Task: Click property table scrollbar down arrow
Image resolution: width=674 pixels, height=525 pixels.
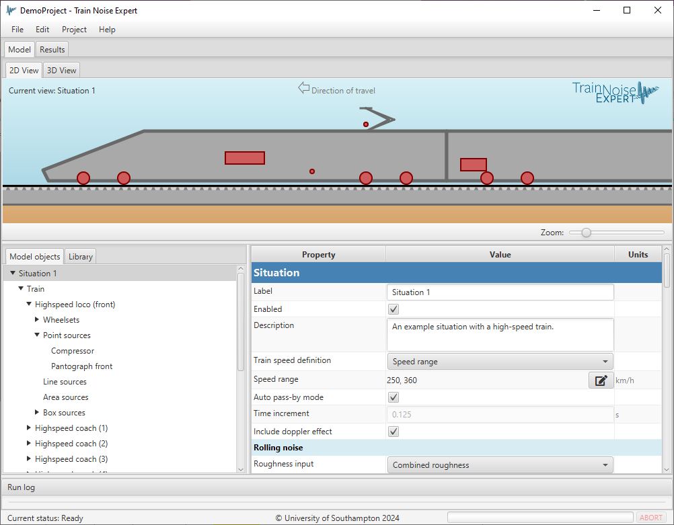Action: click(667, 470)
